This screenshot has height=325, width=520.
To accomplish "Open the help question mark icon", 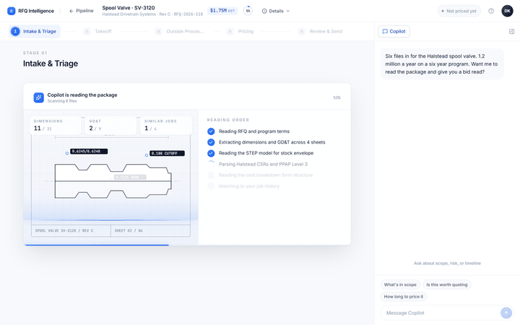I will click(491, 11).
